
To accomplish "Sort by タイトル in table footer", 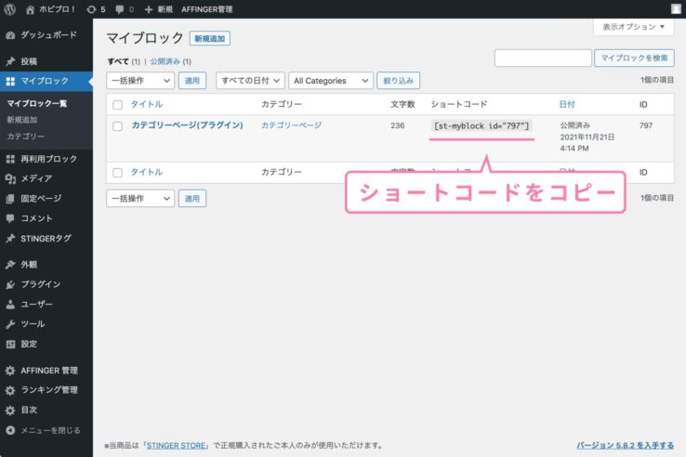I will [x=147, y=172].
